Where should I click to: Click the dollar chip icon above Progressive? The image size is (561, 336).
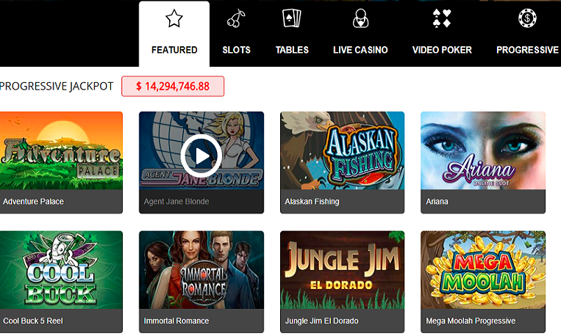coord(527,18)
